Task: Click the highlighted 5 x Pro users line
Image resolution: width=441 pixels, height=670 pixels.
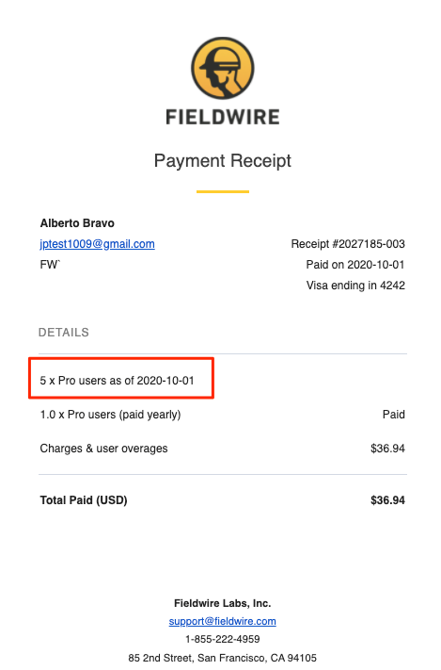Action: (x=118, y=381)
